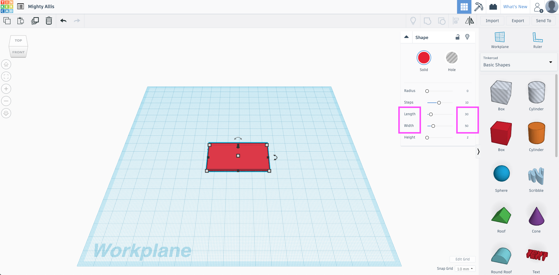Click the Export button

(x=517, y=21)
